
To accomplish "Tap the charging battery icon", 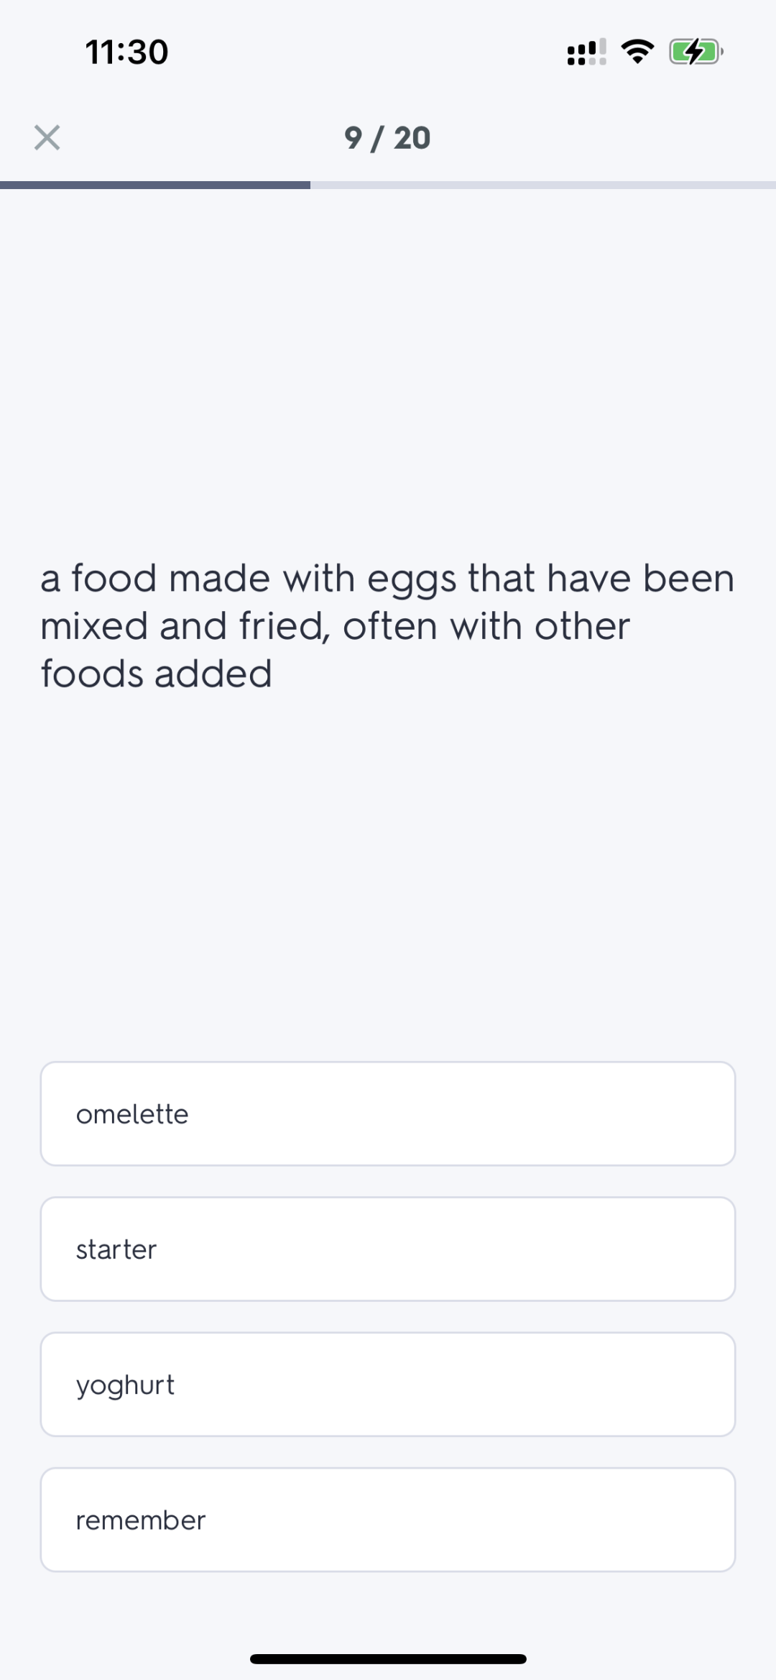I will 696,52.
